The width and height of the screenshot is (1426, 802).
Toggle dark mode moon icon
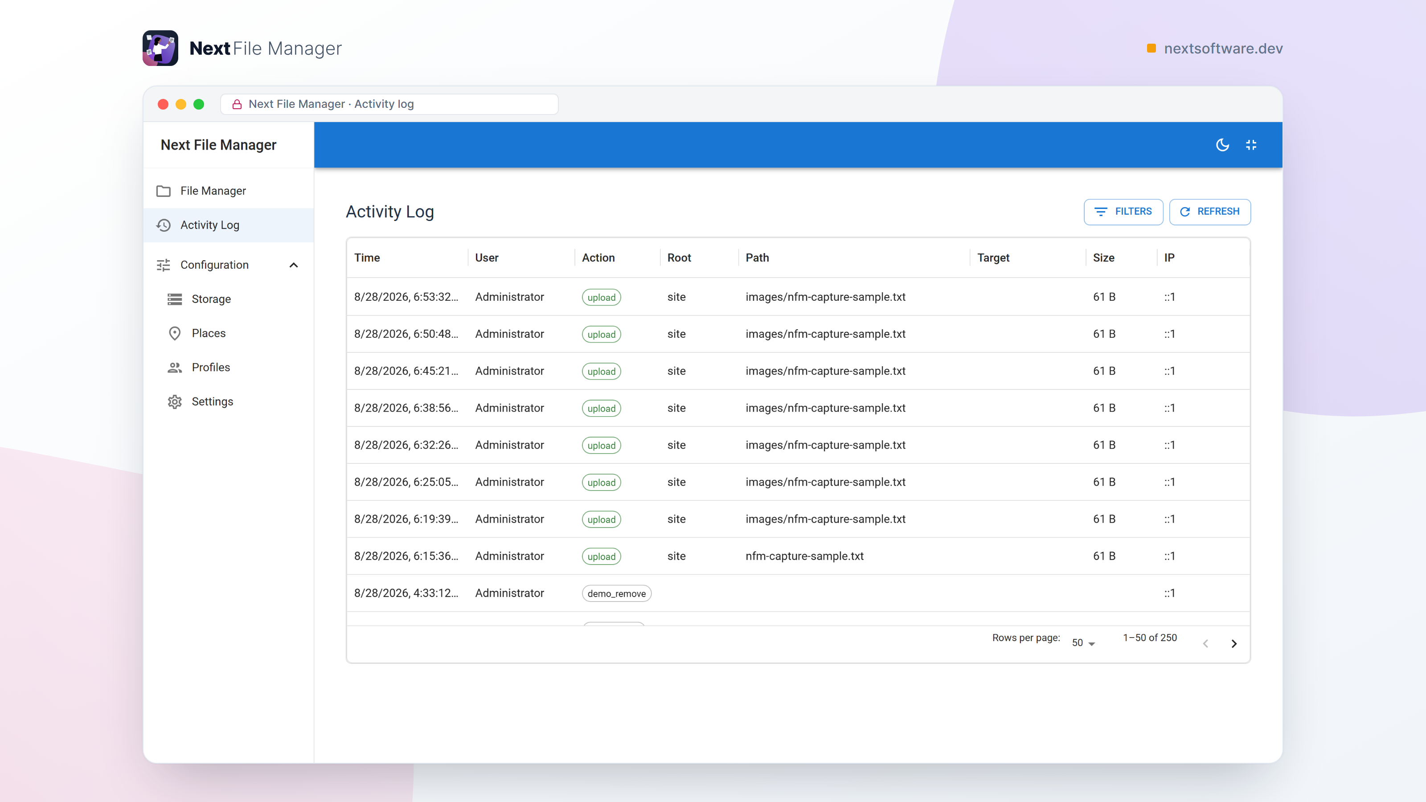tap(1222, 145)
